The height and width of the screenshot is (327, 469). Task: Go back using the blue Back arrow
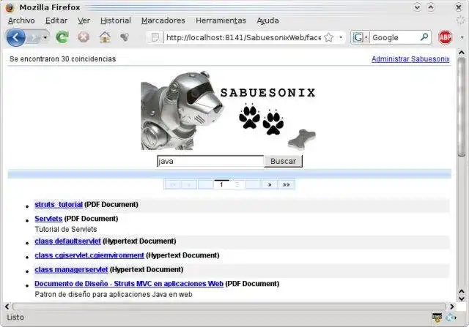click(15, 37)
